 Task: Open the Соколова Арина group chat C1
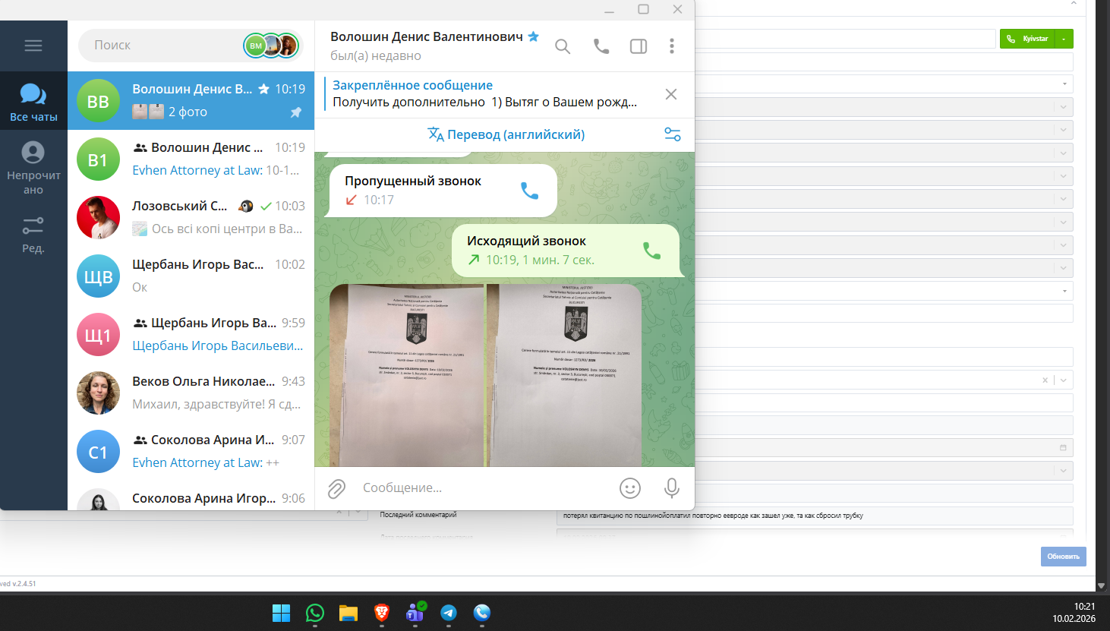191,452
